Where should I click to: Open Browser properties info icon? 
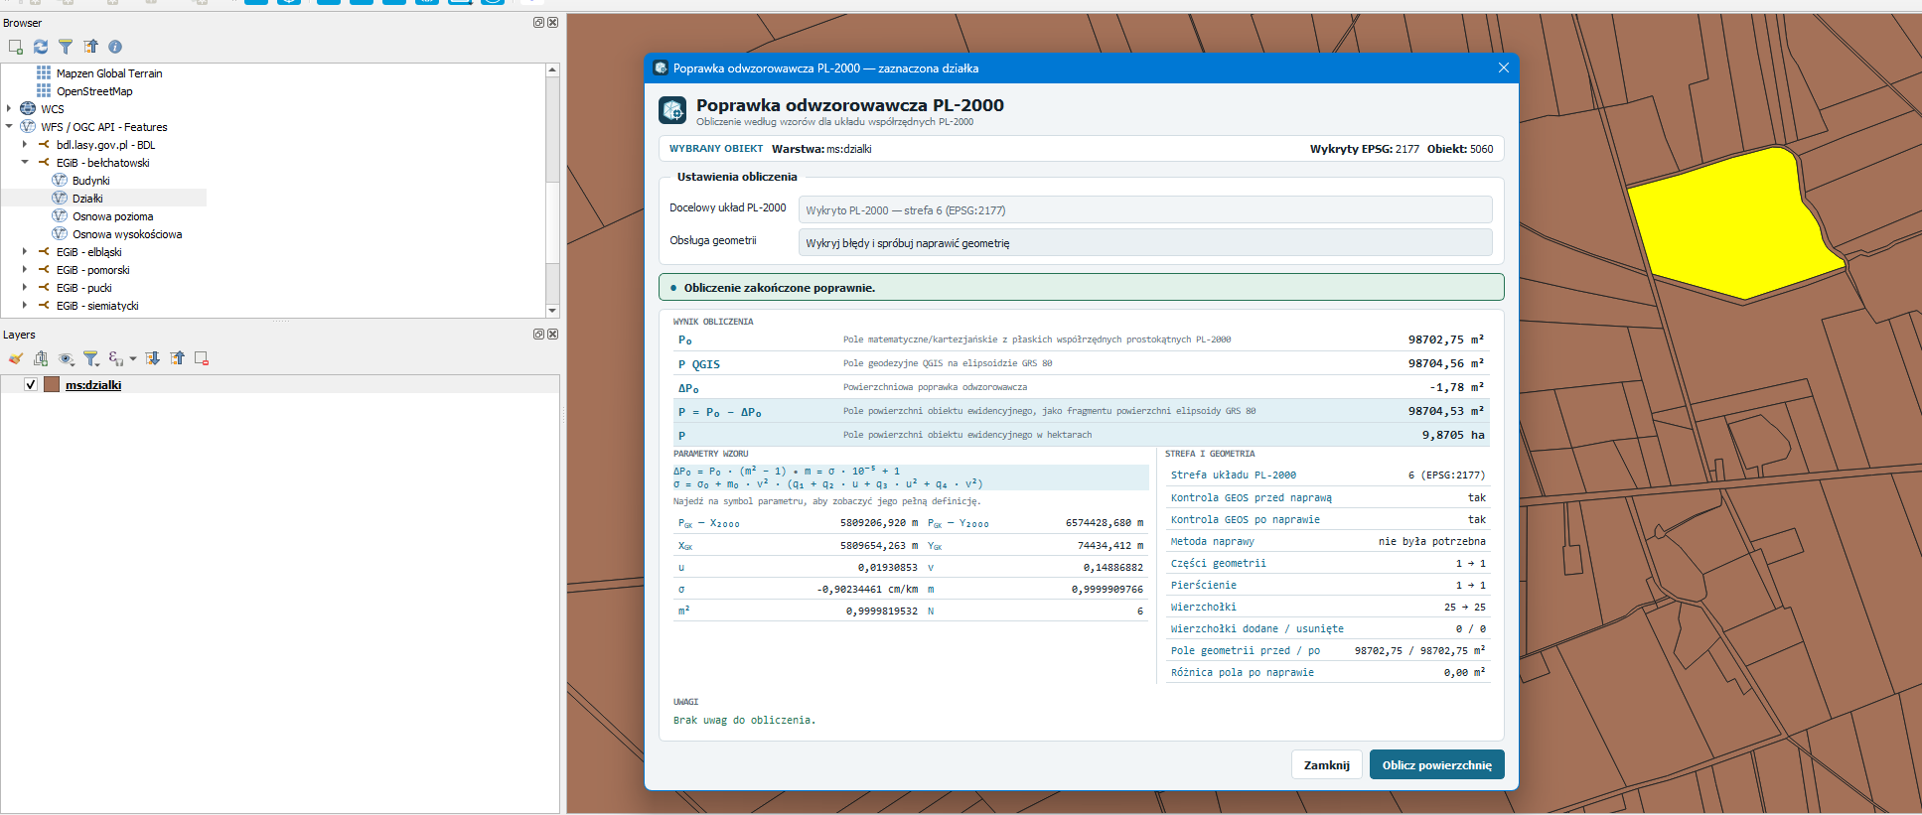(115, 47)
